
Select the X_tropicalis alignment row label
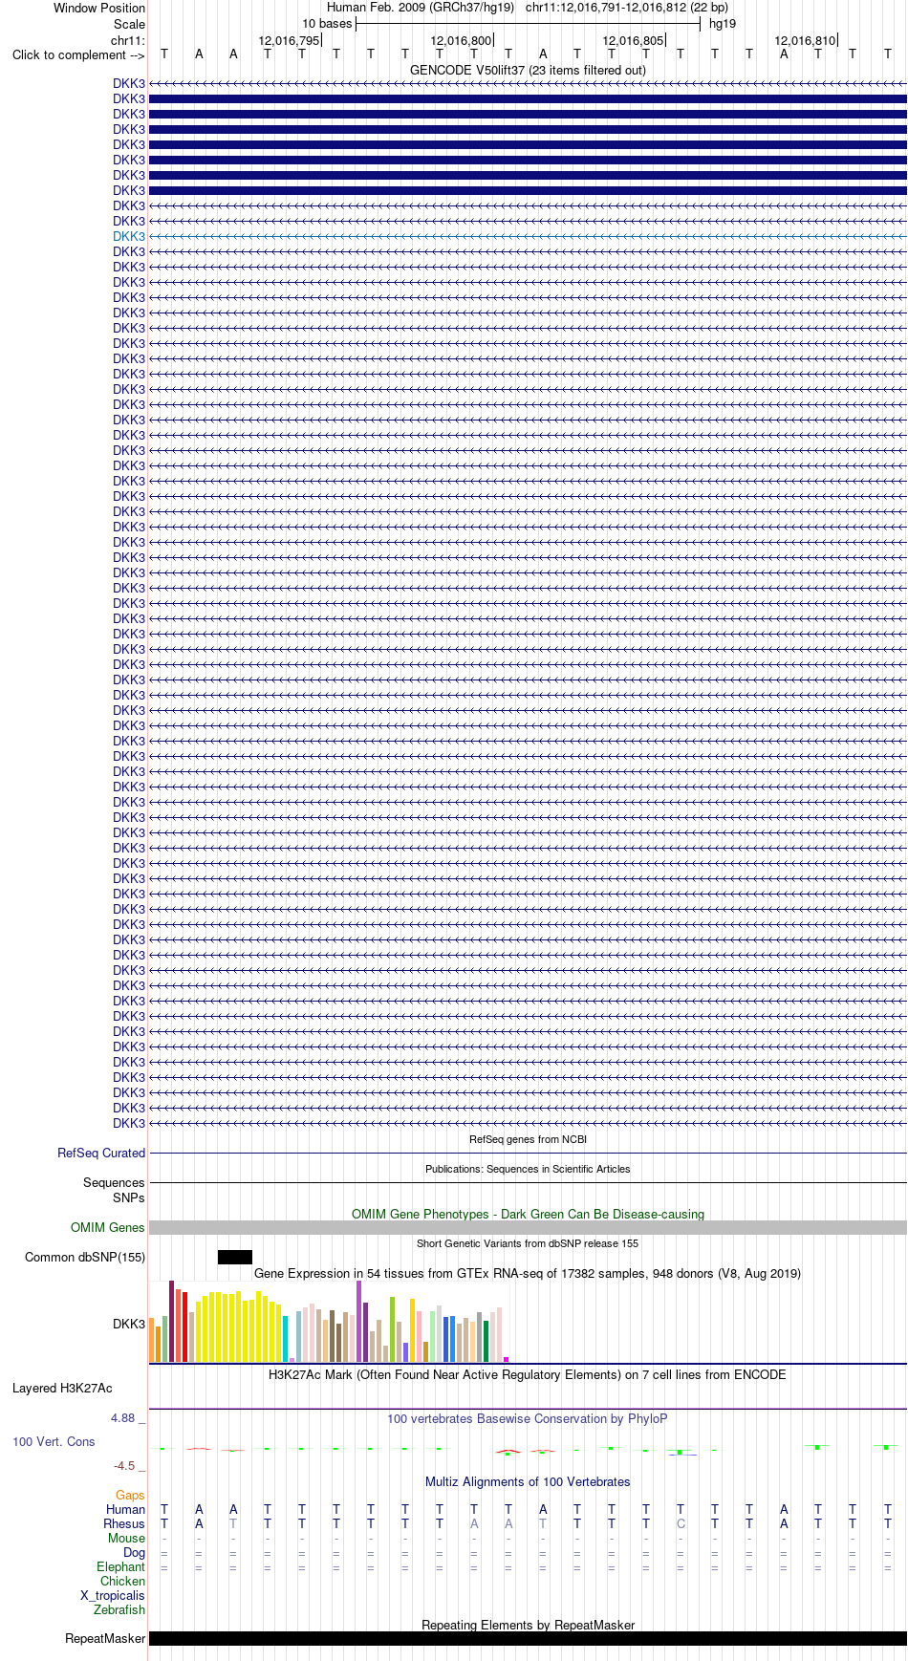(113, 1595)
